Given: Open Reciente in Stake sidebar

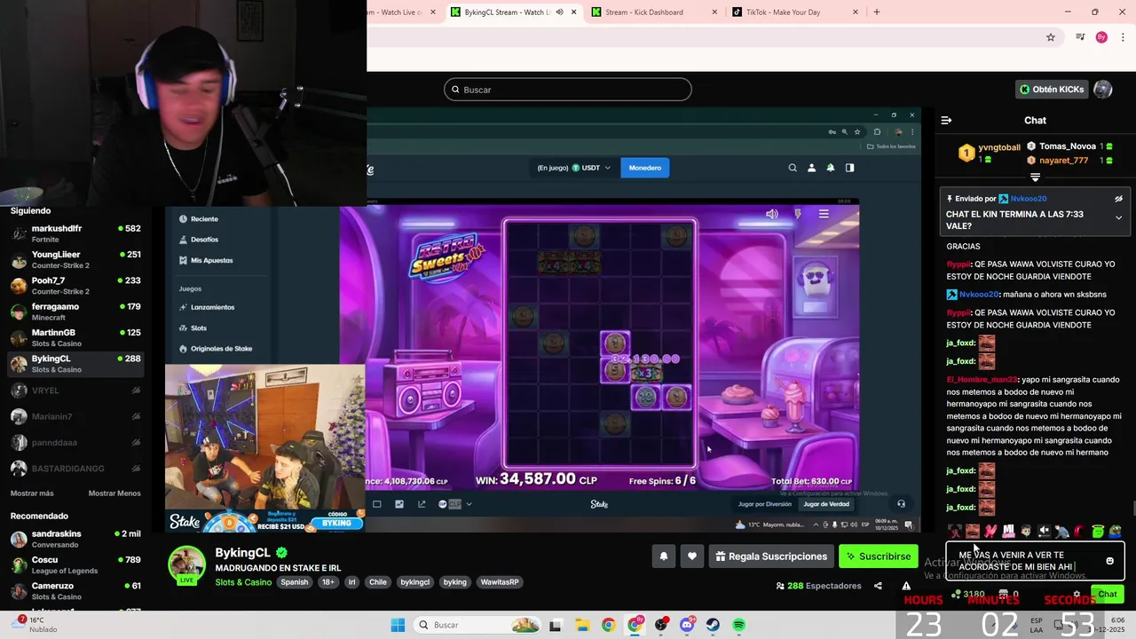Looking at the screenshot, I should click(203, 219).
